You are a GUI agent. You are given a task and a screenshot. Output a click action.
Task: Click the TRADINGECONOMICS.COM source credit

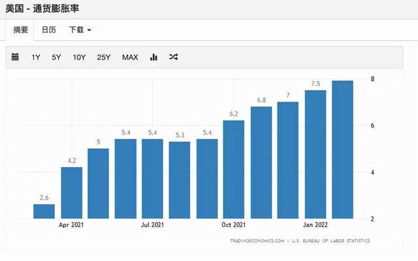coord(300,241)
